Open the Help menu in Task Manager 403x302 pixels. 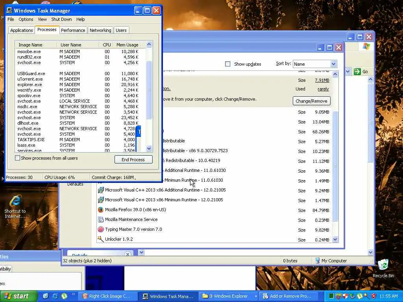point(80,19)
